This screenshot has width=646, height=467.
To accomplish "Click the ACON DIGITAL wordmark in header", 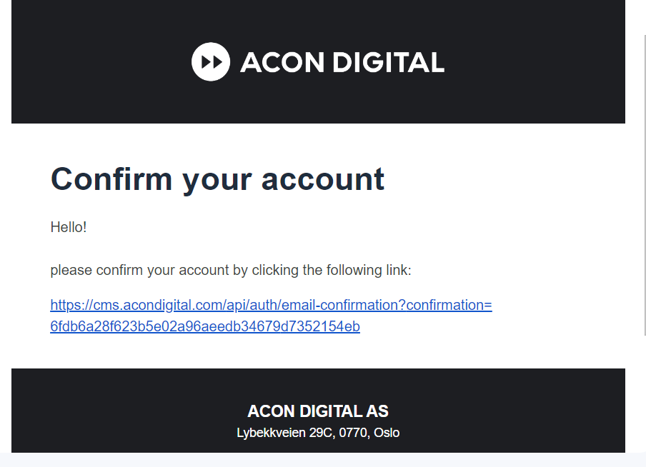I will point(342,63).
